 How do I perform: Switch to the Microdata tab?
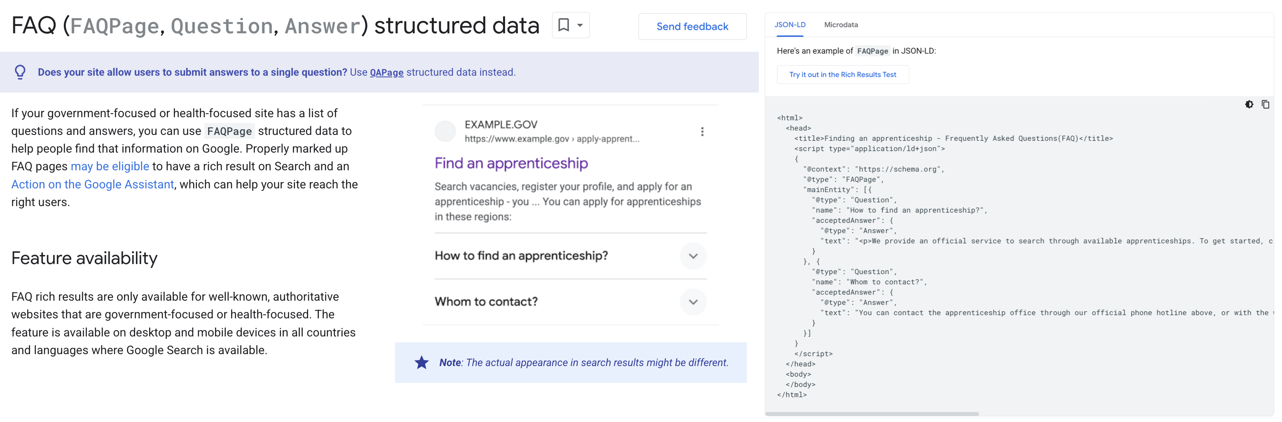click(840, 25)
